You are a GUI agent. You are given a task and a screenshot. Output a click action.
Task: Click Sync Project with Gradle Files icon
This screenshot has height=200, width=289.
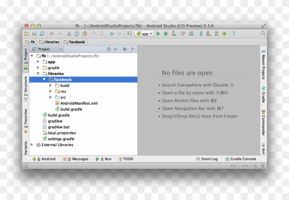[201, 33]
